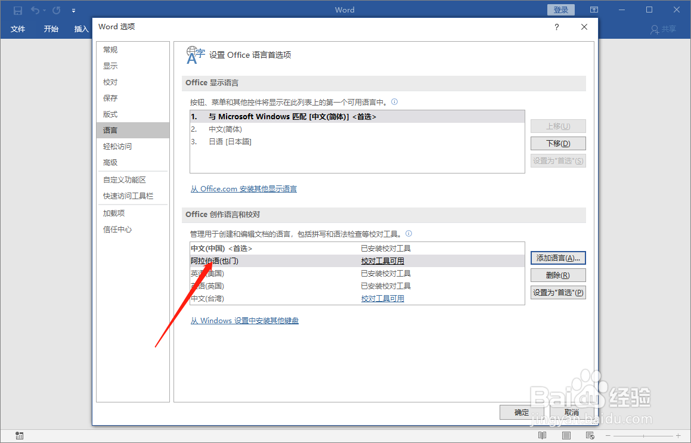Open 校对工具可用 link for 阿拉伯语(也门)
The width and height of the screenshot is (691, 443).
coord(383,261)
